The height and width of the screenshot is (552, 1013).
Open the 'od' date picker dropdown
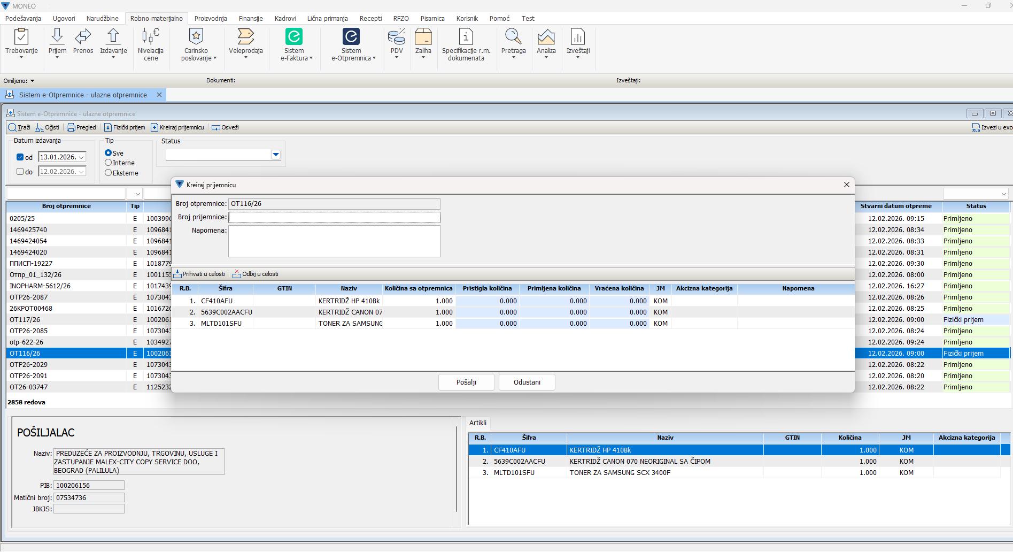click(81, 157)
